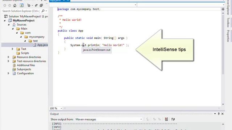Screen dimensions: 232x130
Task: Select the mycompany folder
Action: [x=37, y=37]
